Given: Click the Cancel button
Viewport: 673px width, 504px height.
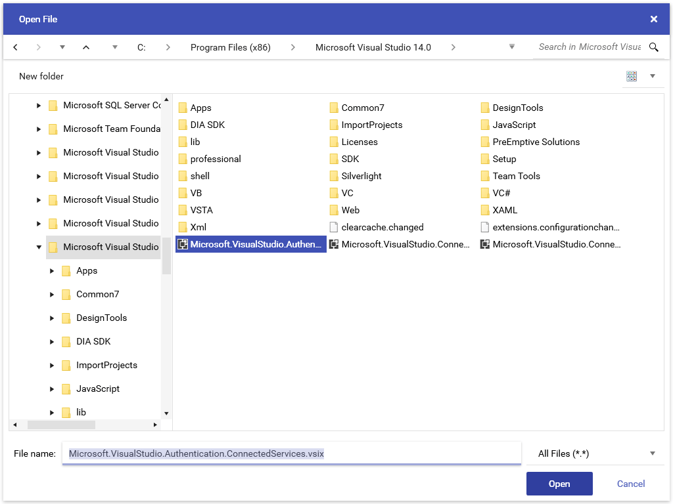Looking at the screenshot, I should (x=630, y=484).
